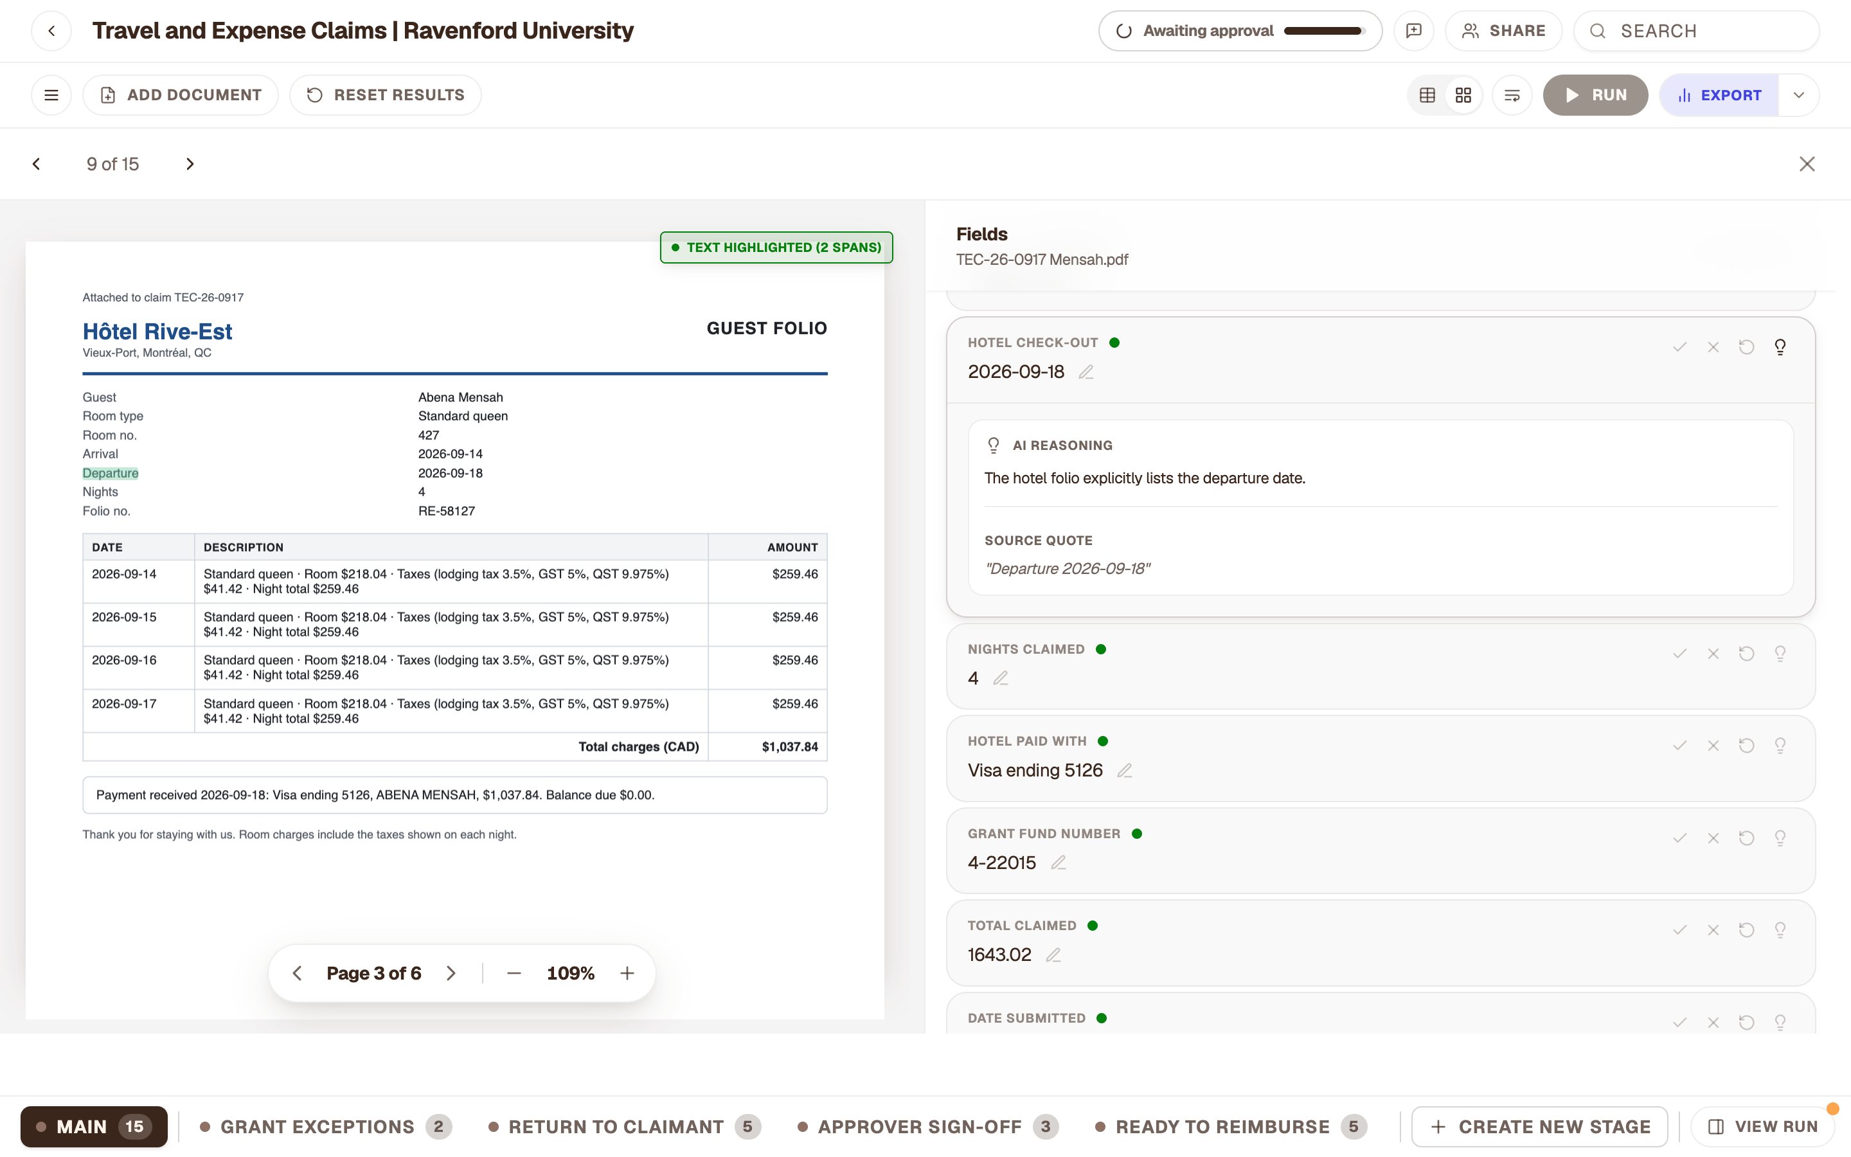Approve the Hotel Check-out field value
The width and height of the screenshot is (1851, 1157).
point(1679,347)
